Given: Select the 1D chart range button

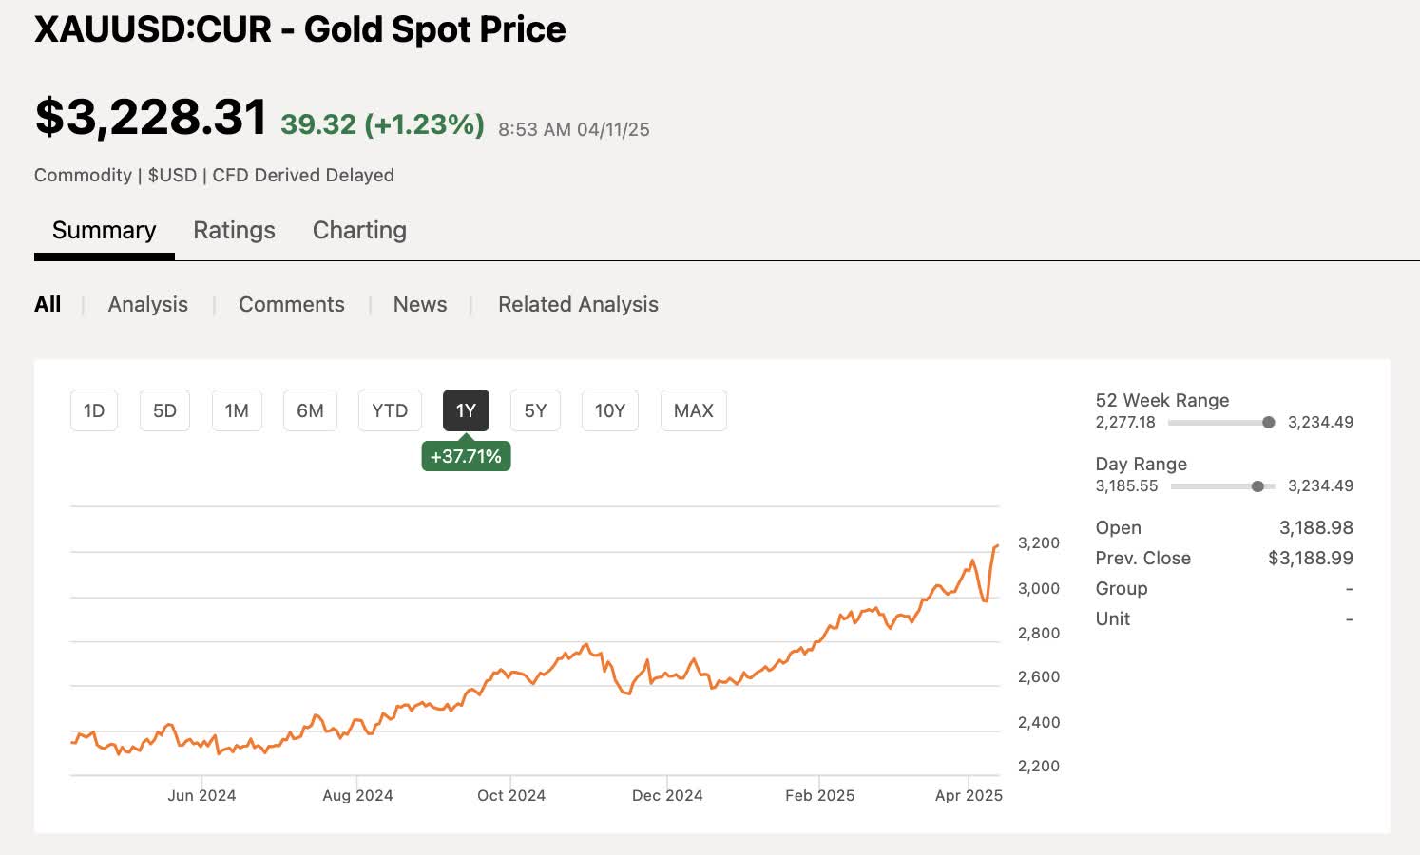Looking at the screenshot, I should 94,410.
